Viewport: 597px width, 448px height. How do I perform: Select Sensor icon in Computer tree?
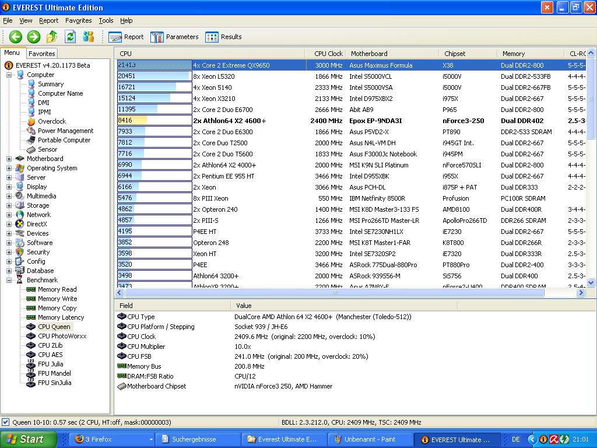[31, 150]
